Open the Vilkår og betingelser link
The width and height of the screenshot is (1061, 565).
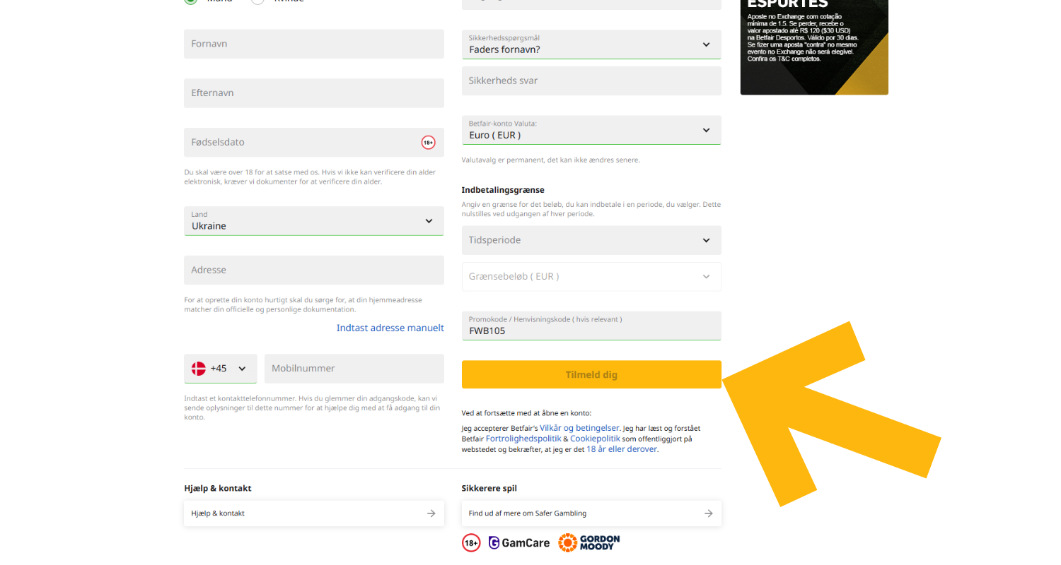(x=579, y=427)
